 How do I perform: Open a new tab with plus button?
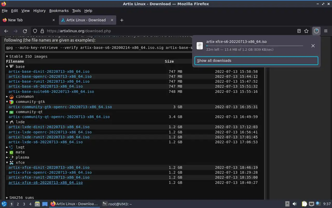(122, 20)
